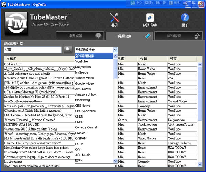Click the PayPal donate icon
206x172 pixels.
(x=150, y=18)
